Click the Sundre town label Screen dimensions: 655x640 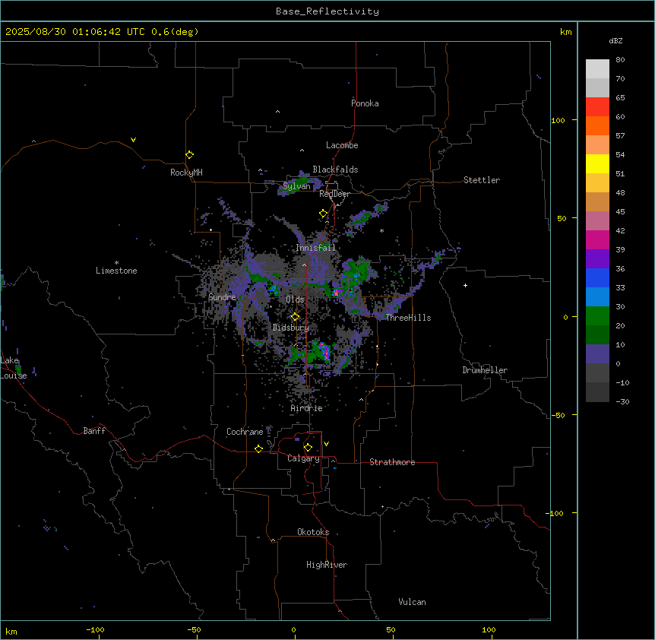point(222,297)
